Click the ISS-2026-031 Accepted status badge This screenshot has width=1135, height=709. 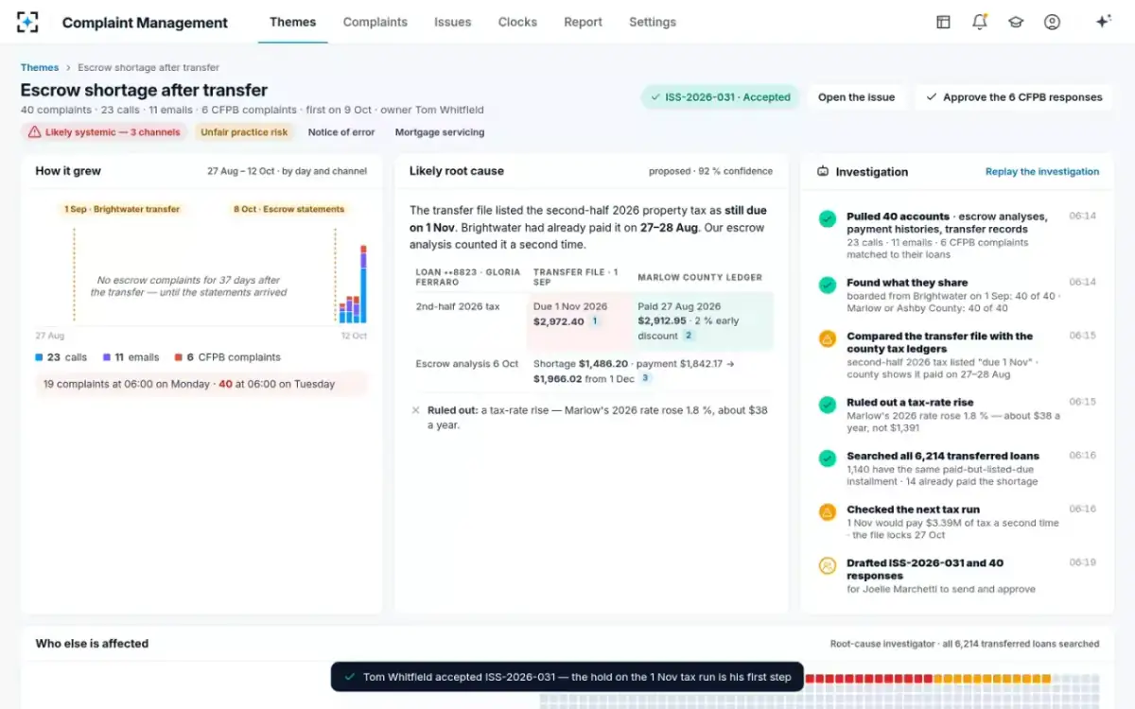tap(720, 97)
